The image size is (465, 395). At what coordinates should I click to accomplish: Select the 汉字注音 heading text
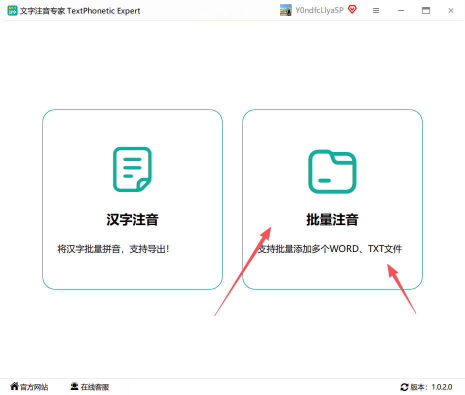tap(132, 219)
